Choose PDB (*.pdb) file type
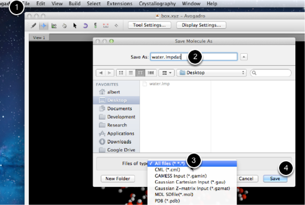Screen dimensions: 305x205 tap(192, 201)
